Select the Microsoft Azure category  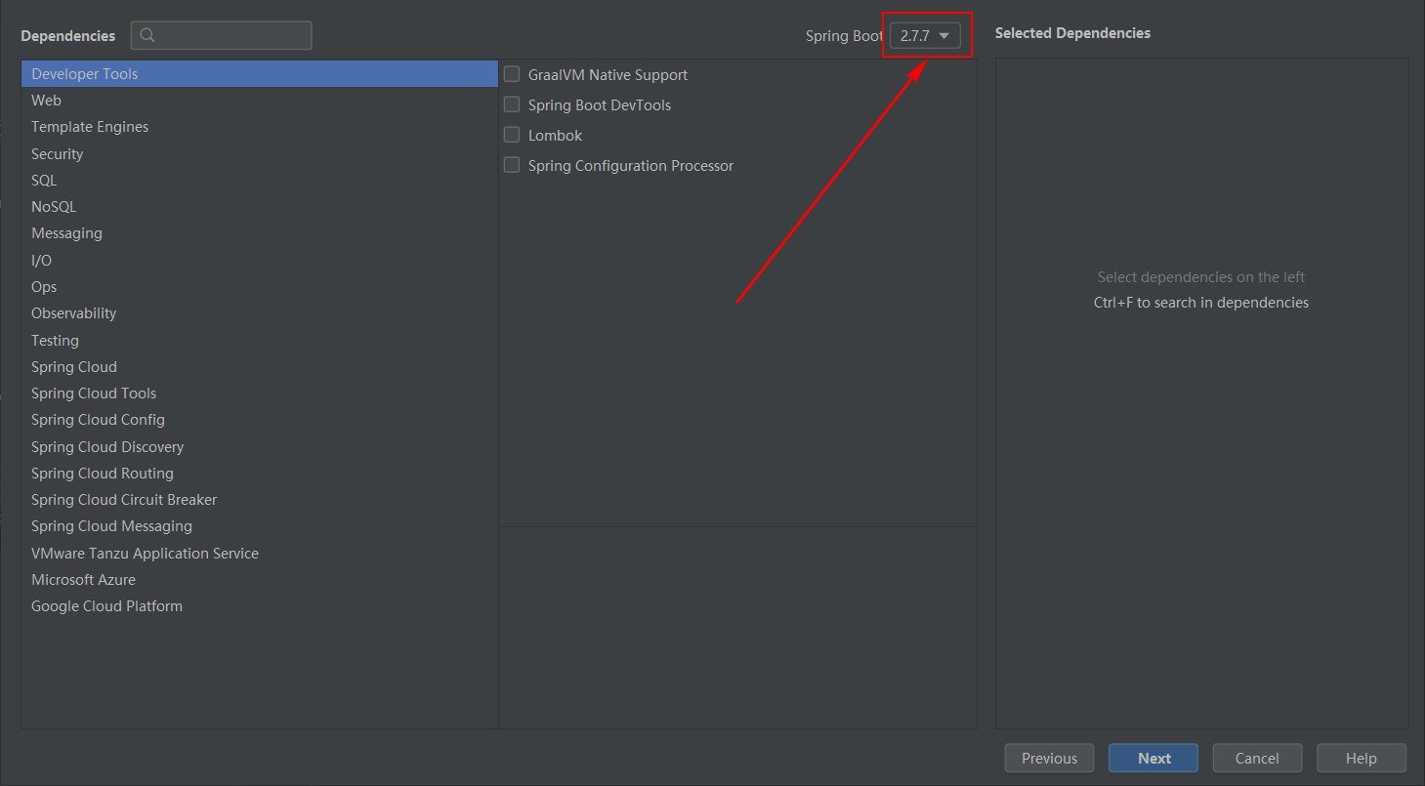pyautogui.click(x=260, y=580)
